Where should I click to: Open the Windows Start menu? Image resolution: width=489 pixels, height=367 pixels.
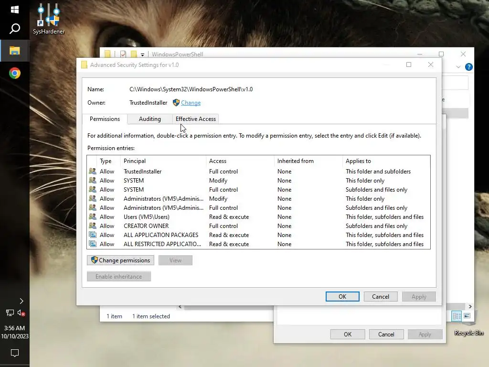point(15,10)
